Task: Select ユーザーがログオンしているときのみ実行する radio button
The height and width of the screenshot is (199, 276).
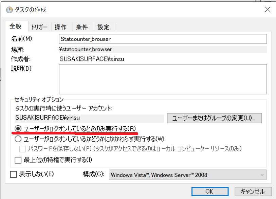Action: (x=18, y=129)
